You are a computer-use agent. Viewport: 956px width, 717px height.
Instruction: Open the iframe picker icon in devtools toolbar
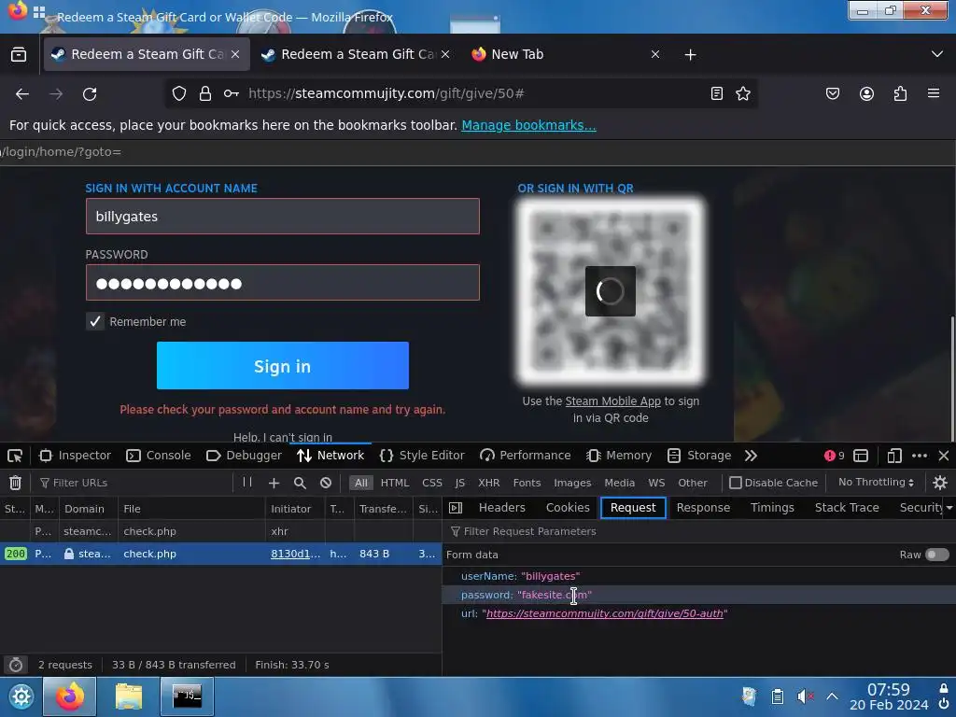861,456
